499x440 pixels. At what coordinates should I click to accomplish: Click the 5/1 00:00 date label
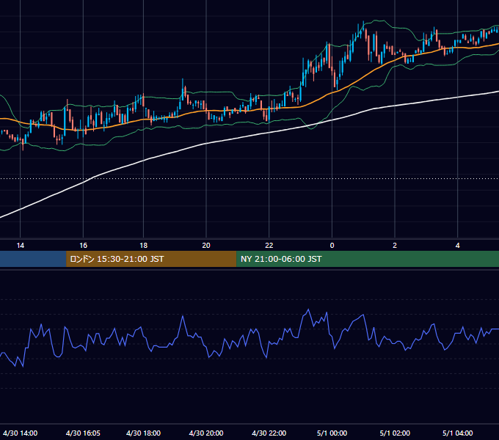coord(332,433)
